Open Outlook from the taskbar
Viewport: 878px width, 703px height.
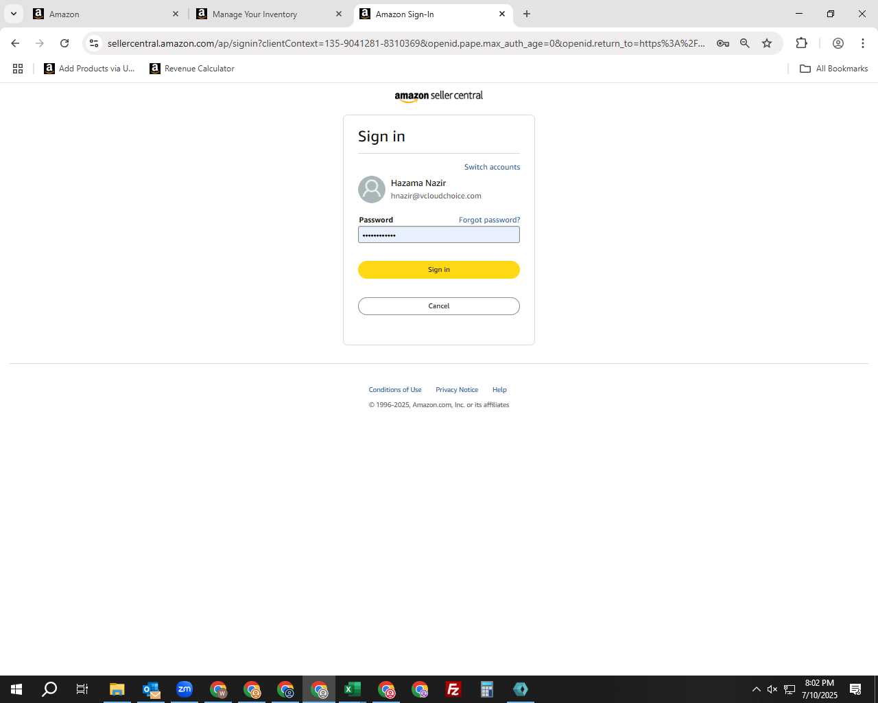tap(151, 689)
